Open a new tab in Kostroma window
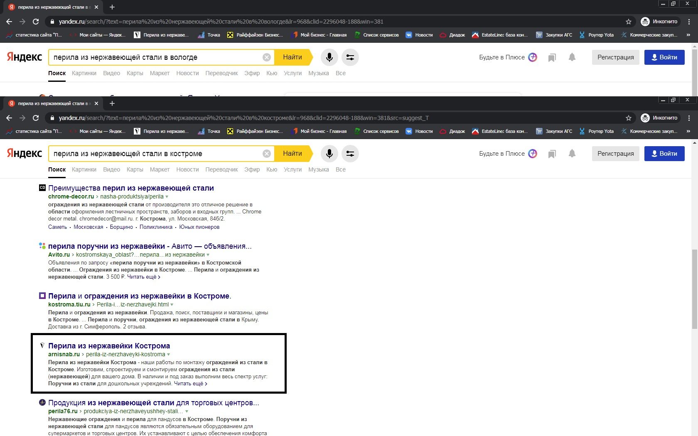Screen dimensions: 698x436 coord(112,103)
